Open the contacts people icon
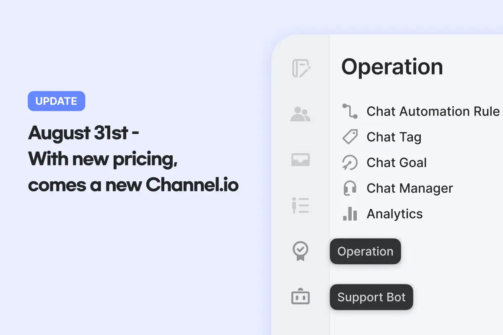Screen dimensions: 503x335 coord(301,114)
